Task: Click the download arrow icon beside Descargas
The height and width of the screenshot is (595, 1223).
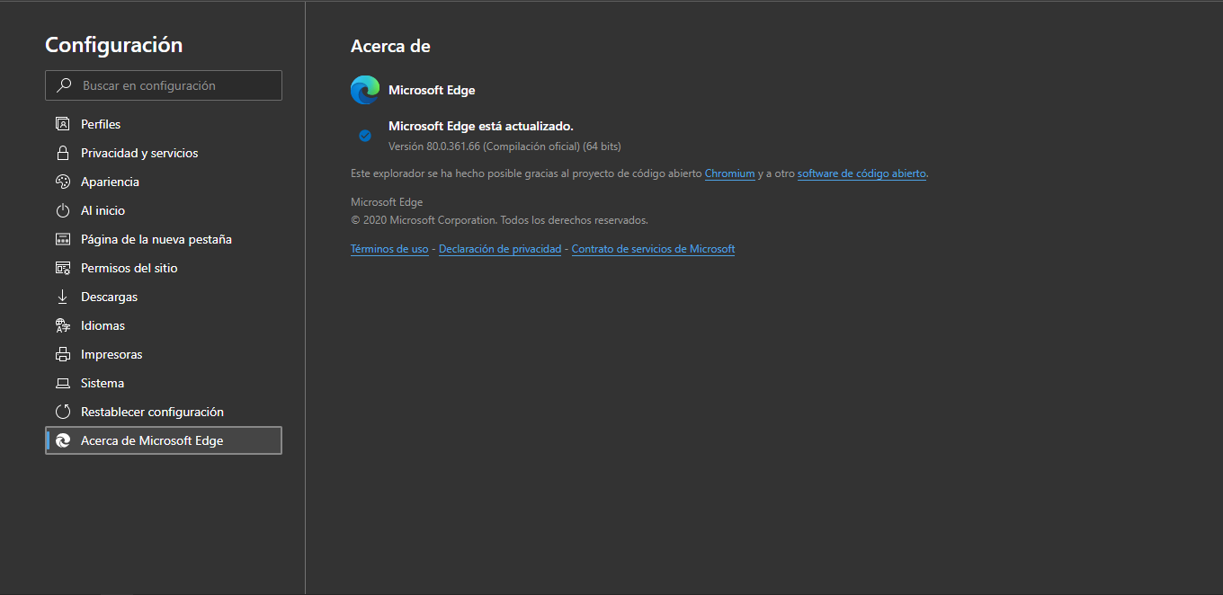Action: [x=63, y=297]
